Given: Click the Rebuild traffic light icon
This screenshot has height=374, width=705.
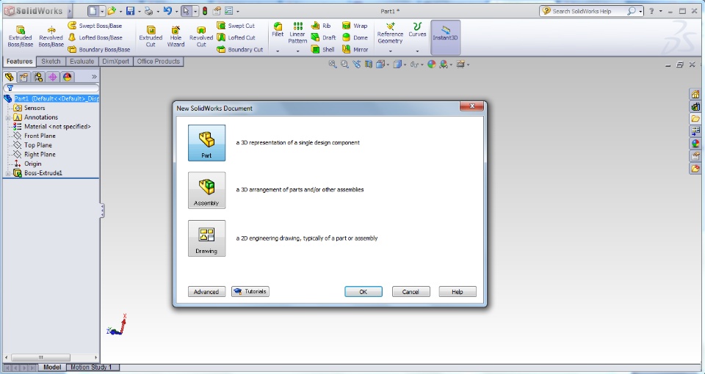Looking at the screenshot, I should [x=205, y=11].
